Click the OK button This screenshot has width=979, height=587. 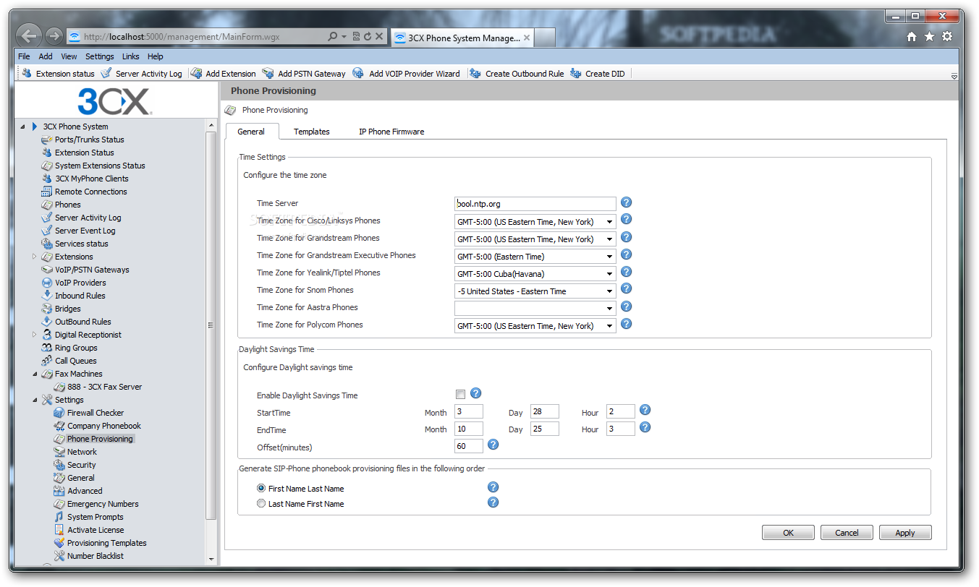tap(789, 533)
